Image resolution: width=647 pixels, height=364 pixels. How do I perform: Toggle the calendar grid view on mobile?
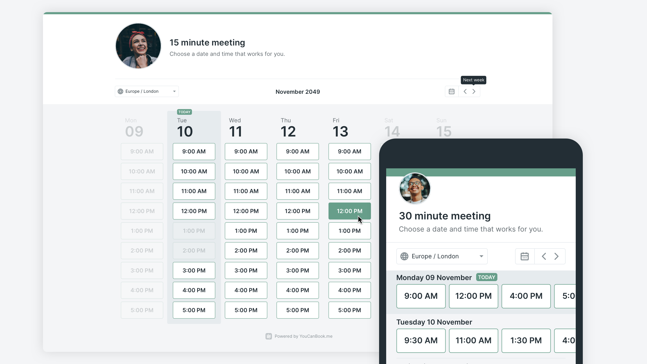525,256
